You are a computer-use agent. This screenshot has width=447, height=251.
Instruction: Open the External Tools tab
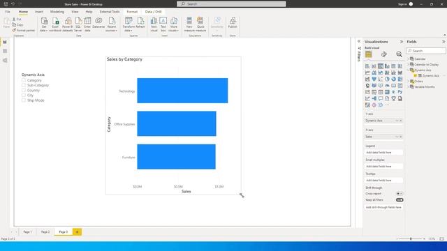click(110, 12)
